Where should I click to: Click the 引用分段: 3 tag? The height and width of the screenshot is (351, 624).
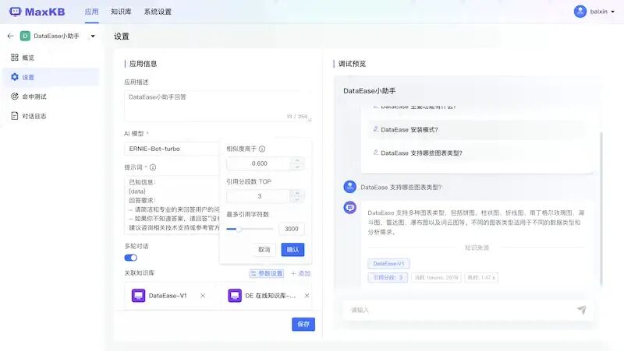[x=388, y=277]
